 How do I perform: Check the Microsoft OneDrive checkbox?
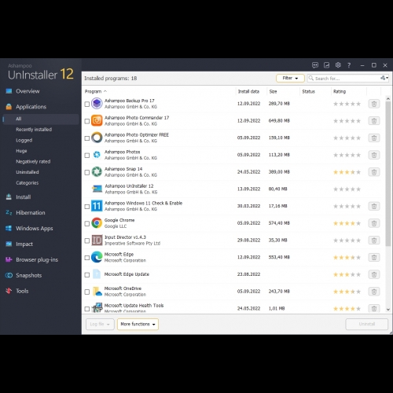[x=87, y=292]
